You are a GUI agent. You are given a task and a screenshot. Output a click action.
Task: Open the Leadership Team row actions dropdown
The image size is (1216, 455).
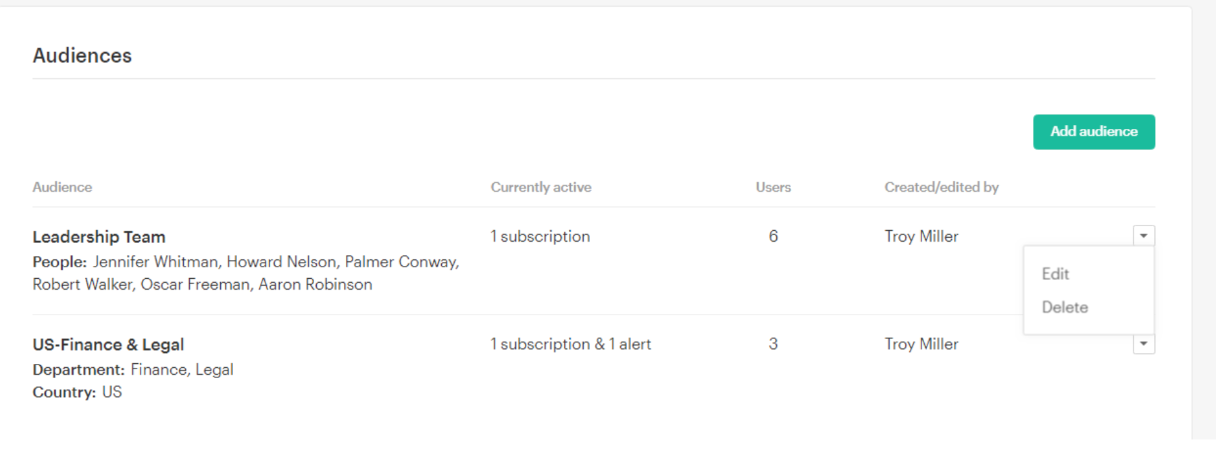pos(1143,236)
